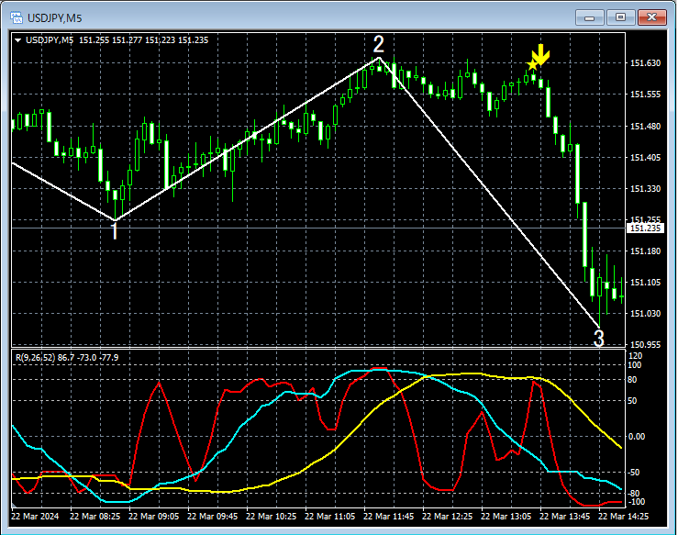678x535 pixels.
Task: Expand the USDJPY,M5 triangle chart menu
Action: [18, 40]
